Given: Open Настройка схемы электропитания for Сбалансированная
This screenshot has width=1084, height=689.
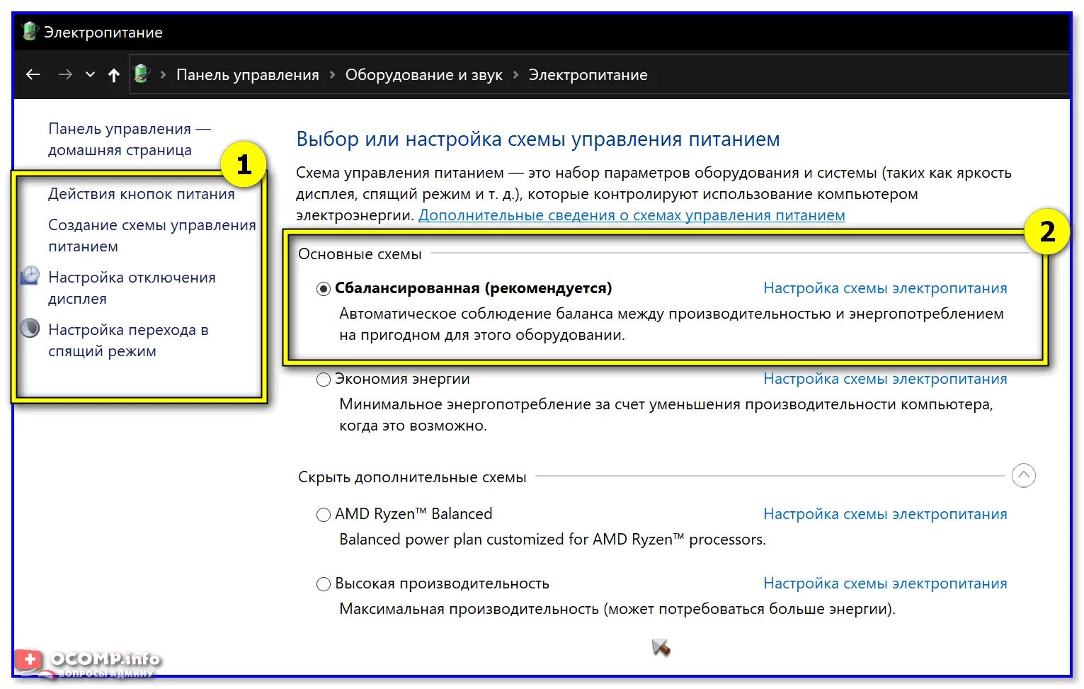Looking at the screenshot, I should [x=885, y=288].
